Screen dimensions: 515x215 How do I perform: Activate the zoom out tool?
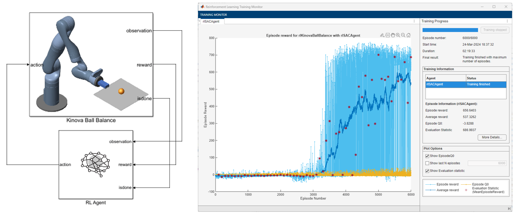pos(403,35)
